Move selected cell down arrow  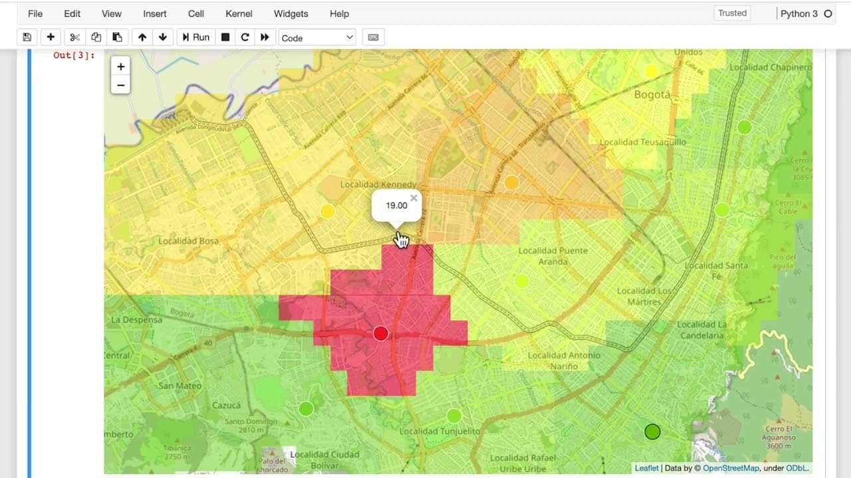(163, 37)
